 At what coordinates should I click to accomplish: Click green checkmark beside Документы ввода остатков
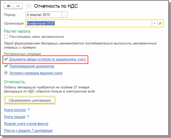tap(6, 59)
